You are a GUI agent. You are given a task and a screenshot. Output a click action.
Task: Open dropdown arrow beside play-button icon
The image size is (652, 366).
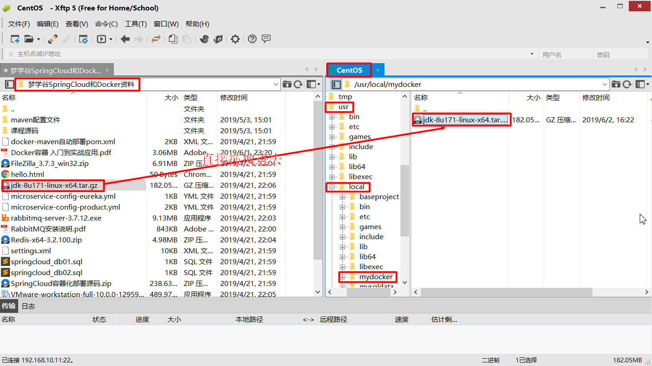point(111,39)
